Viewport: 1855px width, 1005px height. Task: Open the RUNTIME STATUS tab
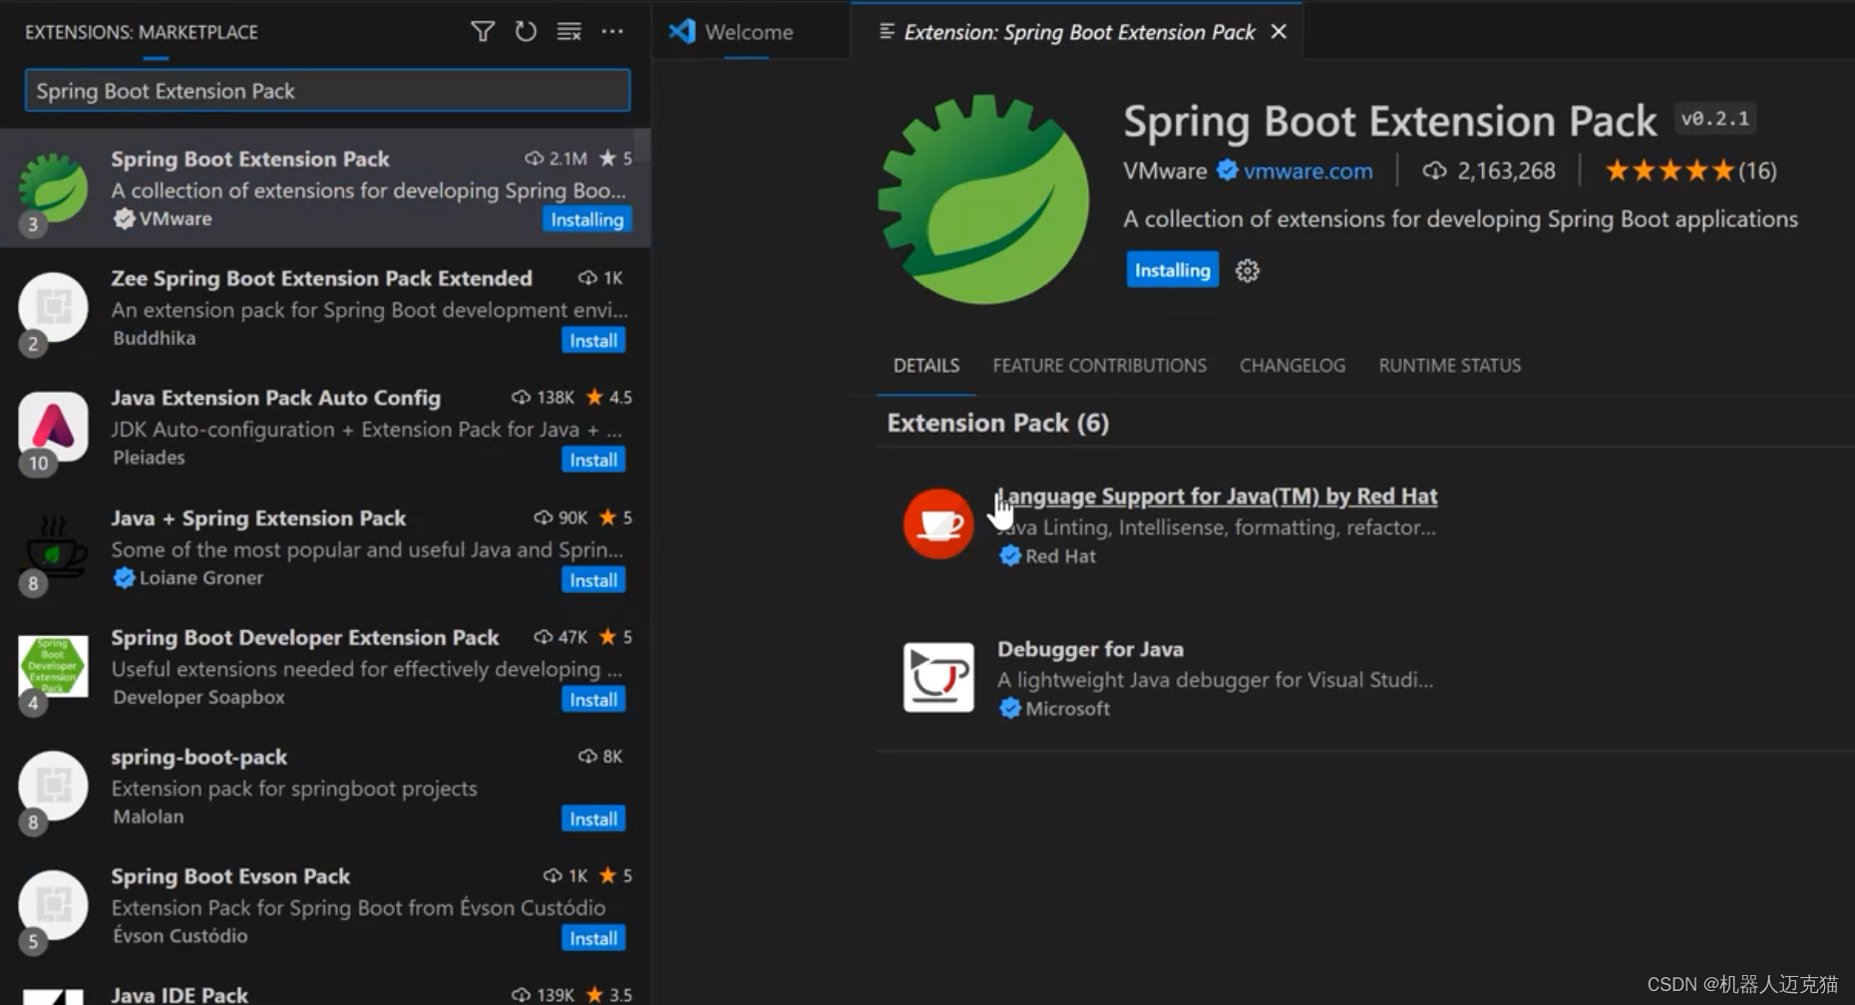[1449, 366]
